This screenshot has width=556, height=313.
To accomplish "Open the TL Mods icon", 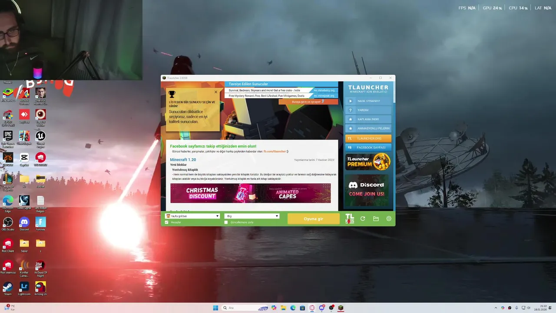I will click(x=350, y=219).
